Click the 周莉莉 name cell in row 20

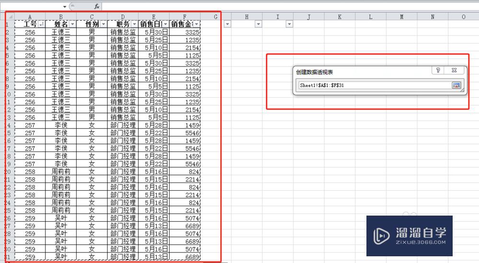pos(61,172)
